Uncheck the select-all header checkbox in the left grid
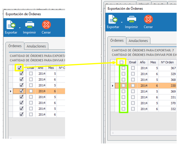 pyautogui.click(x=19, y=68)
